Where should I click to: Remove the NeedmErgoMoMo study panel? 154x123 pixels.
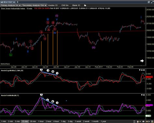(144, 70)
